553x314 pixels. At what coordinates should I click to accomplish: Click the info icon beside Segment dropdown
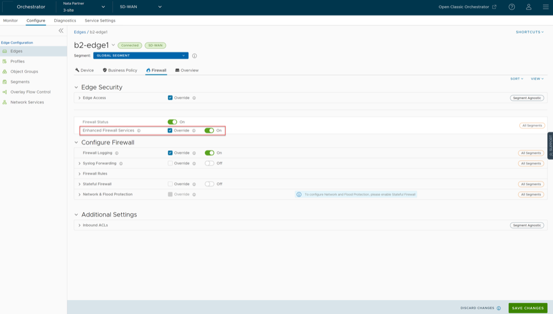coord(194,56)
